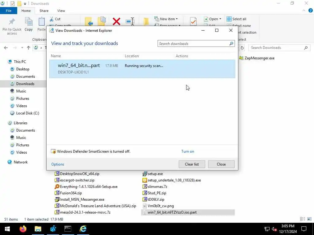Click search magnifier in View Downloads dialog
314x235 pixels.
click(x=231, y=43)
